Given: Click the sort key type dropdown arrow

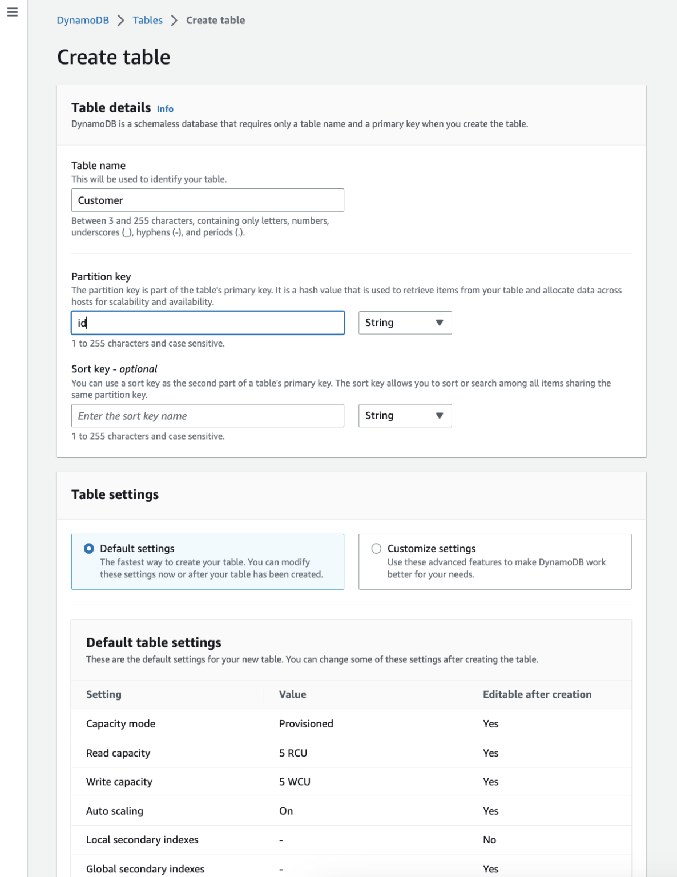Looking at the screenshot, I should click(x=439, y=415).
